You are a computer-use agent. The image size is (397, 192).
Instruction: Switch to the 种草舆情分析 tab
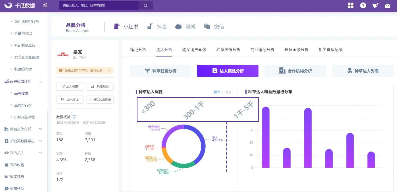[x=228, y=49]
